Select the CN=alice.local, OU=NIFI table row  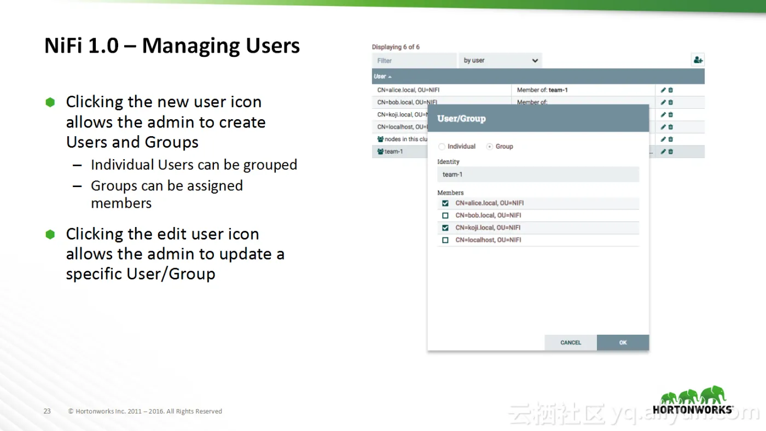(538, 90)
